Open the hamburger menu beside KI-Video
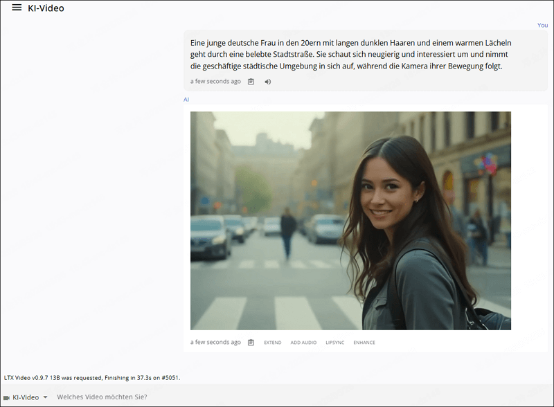The height and width of the screenshot is (407, 554). 17,8
